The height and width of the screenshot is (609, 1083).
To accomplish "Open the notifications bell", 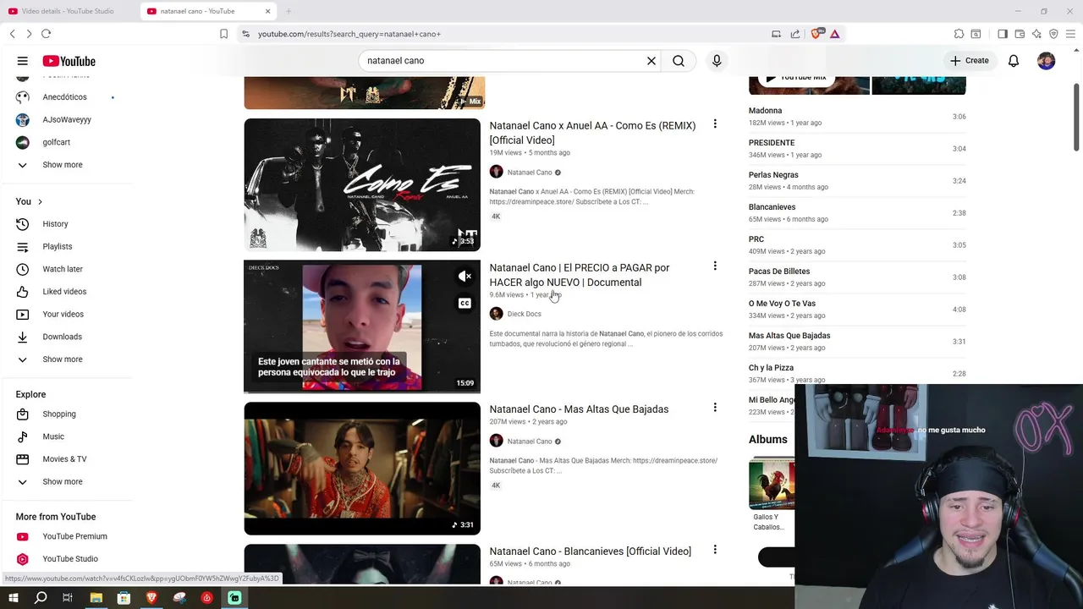I will 1014,61.
